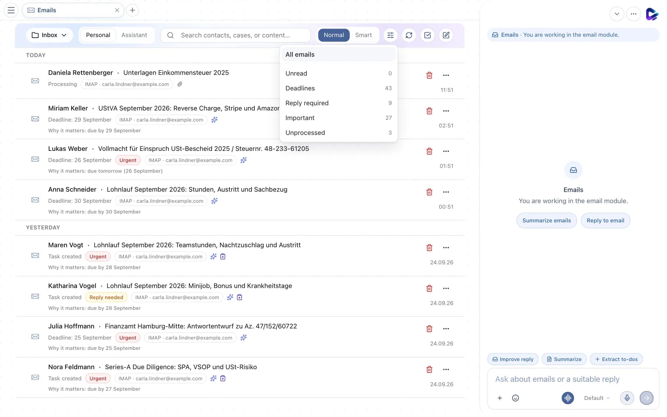
Task: Click Summarize emails suggestion
Action: [547, 221]
